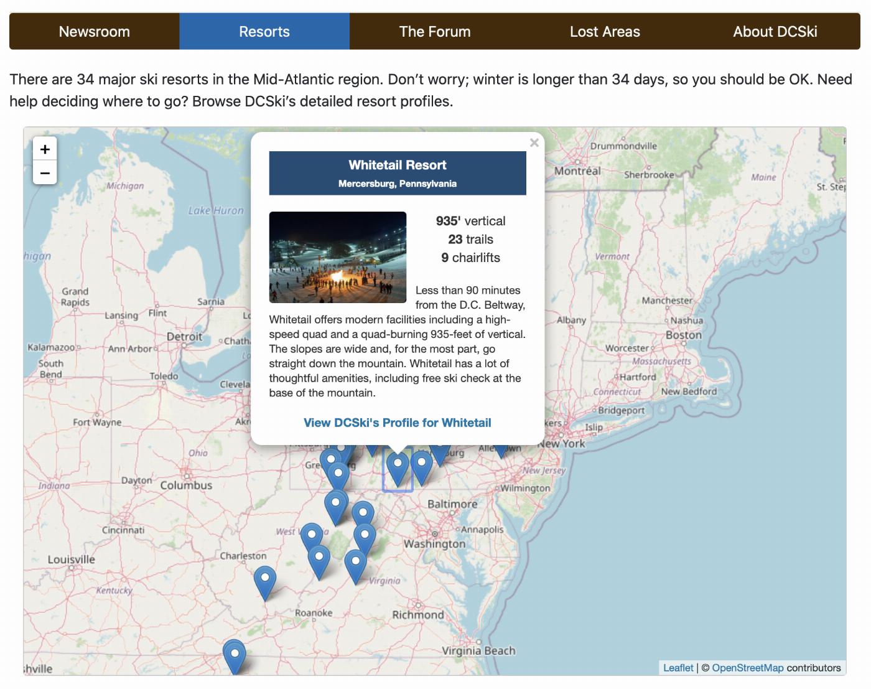Click the Montréal city label on map

point(577,171)
